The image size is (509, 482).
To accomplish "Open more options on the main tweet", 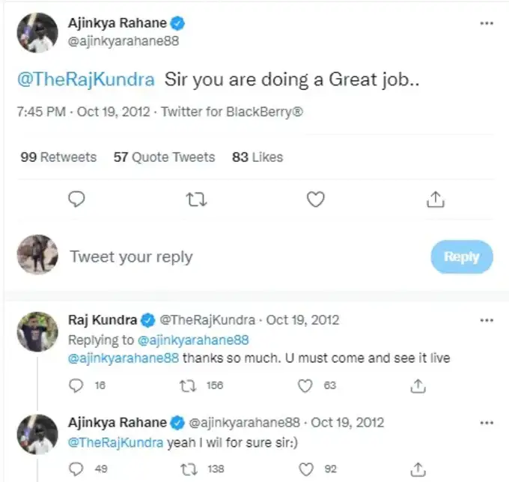I will 487,23.
